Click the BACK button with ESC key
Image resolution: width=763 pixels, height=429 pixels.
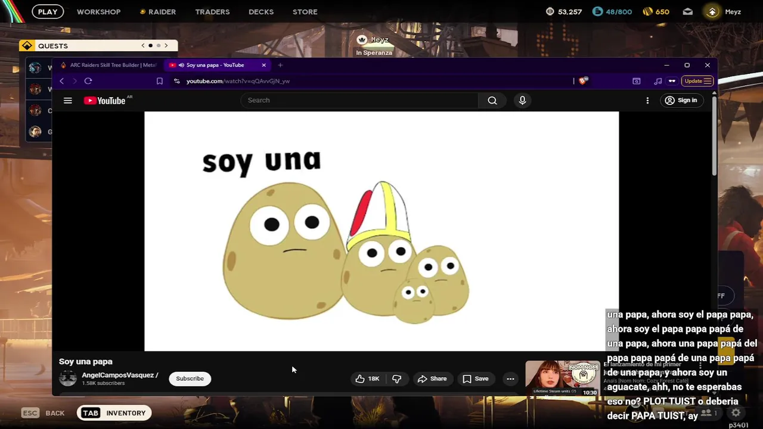43,413
